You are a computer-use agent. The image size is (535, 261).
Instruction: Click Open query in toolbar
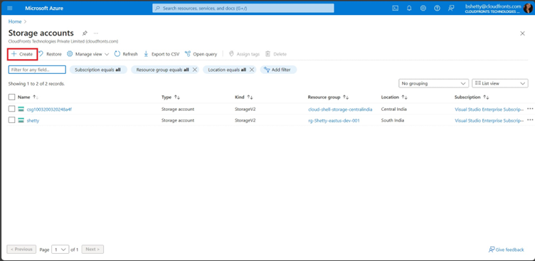coord(201,54)
